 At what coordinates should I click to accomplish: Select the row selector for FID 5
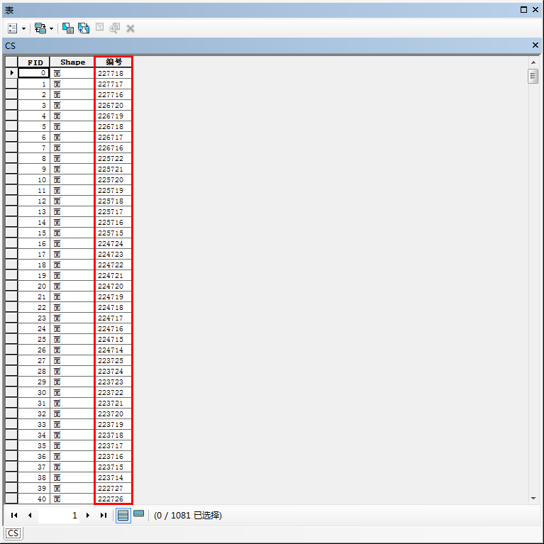(11, 126)
